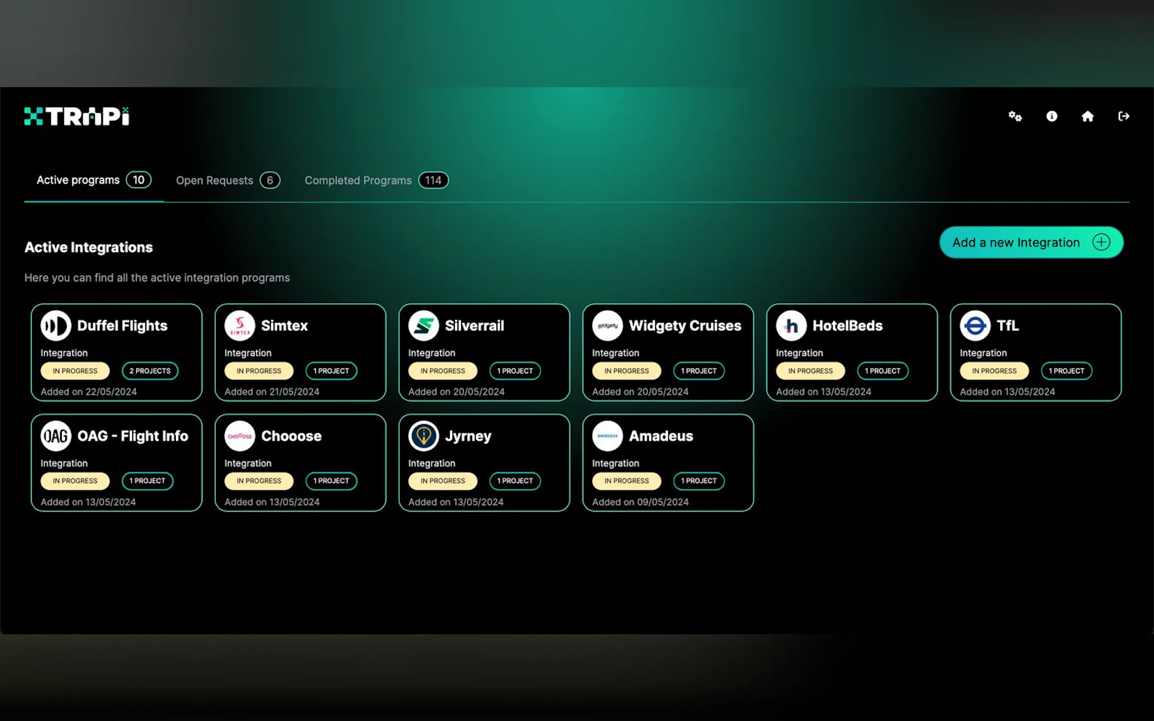The width and height of the screenshot is (1154, 721).
Task: Click the logout arrow icon
Action: 1124,116
